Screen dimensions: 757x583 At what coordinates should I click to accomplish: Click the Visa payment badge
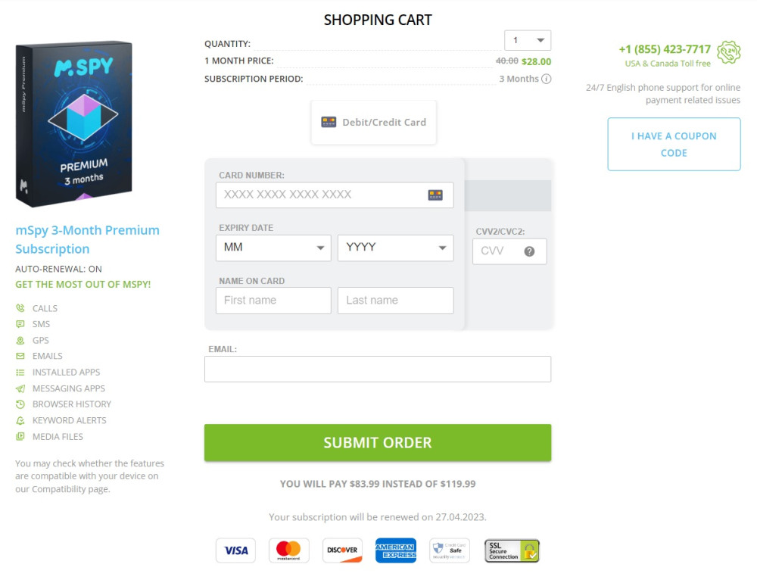(235, 550)
